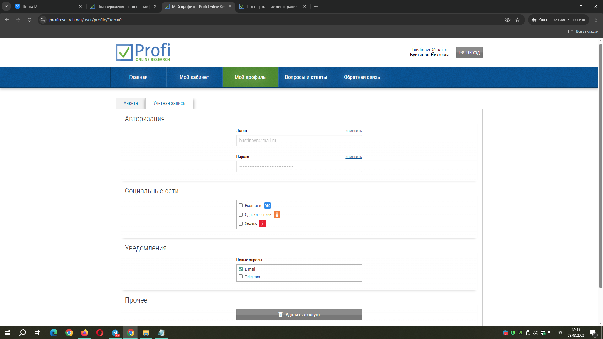This screenshot has height=339, width=603.
Task: Uncheck E-mail notifications for new surveys
Action: (241, 269)
